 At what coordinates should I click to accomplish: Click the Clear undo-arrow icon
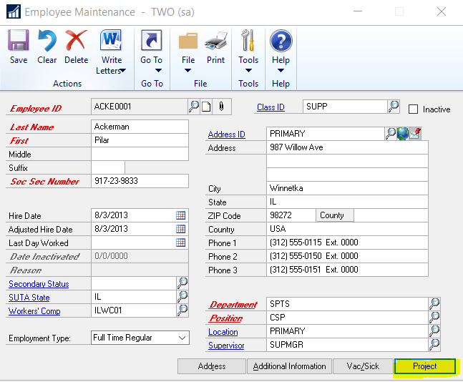tap(47, 41)
